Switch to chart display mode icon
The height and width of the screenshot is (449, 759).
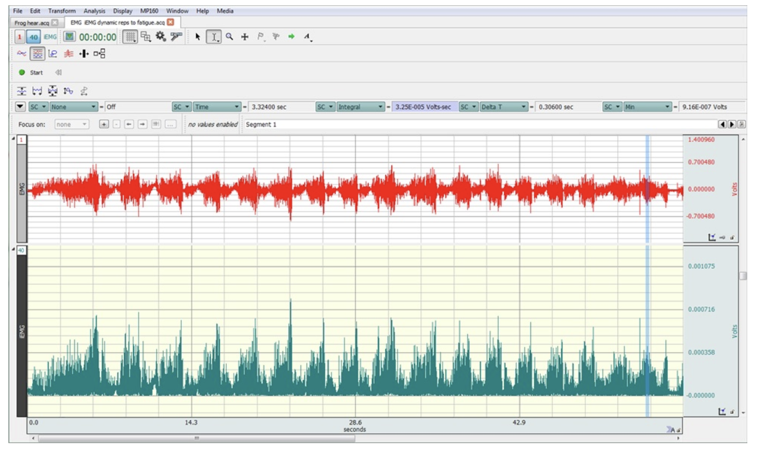(x=37, y=54)
